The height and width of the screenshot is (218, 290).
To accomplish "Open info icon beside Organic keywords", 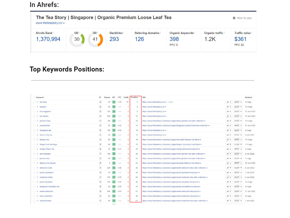I will coord(195,33).
